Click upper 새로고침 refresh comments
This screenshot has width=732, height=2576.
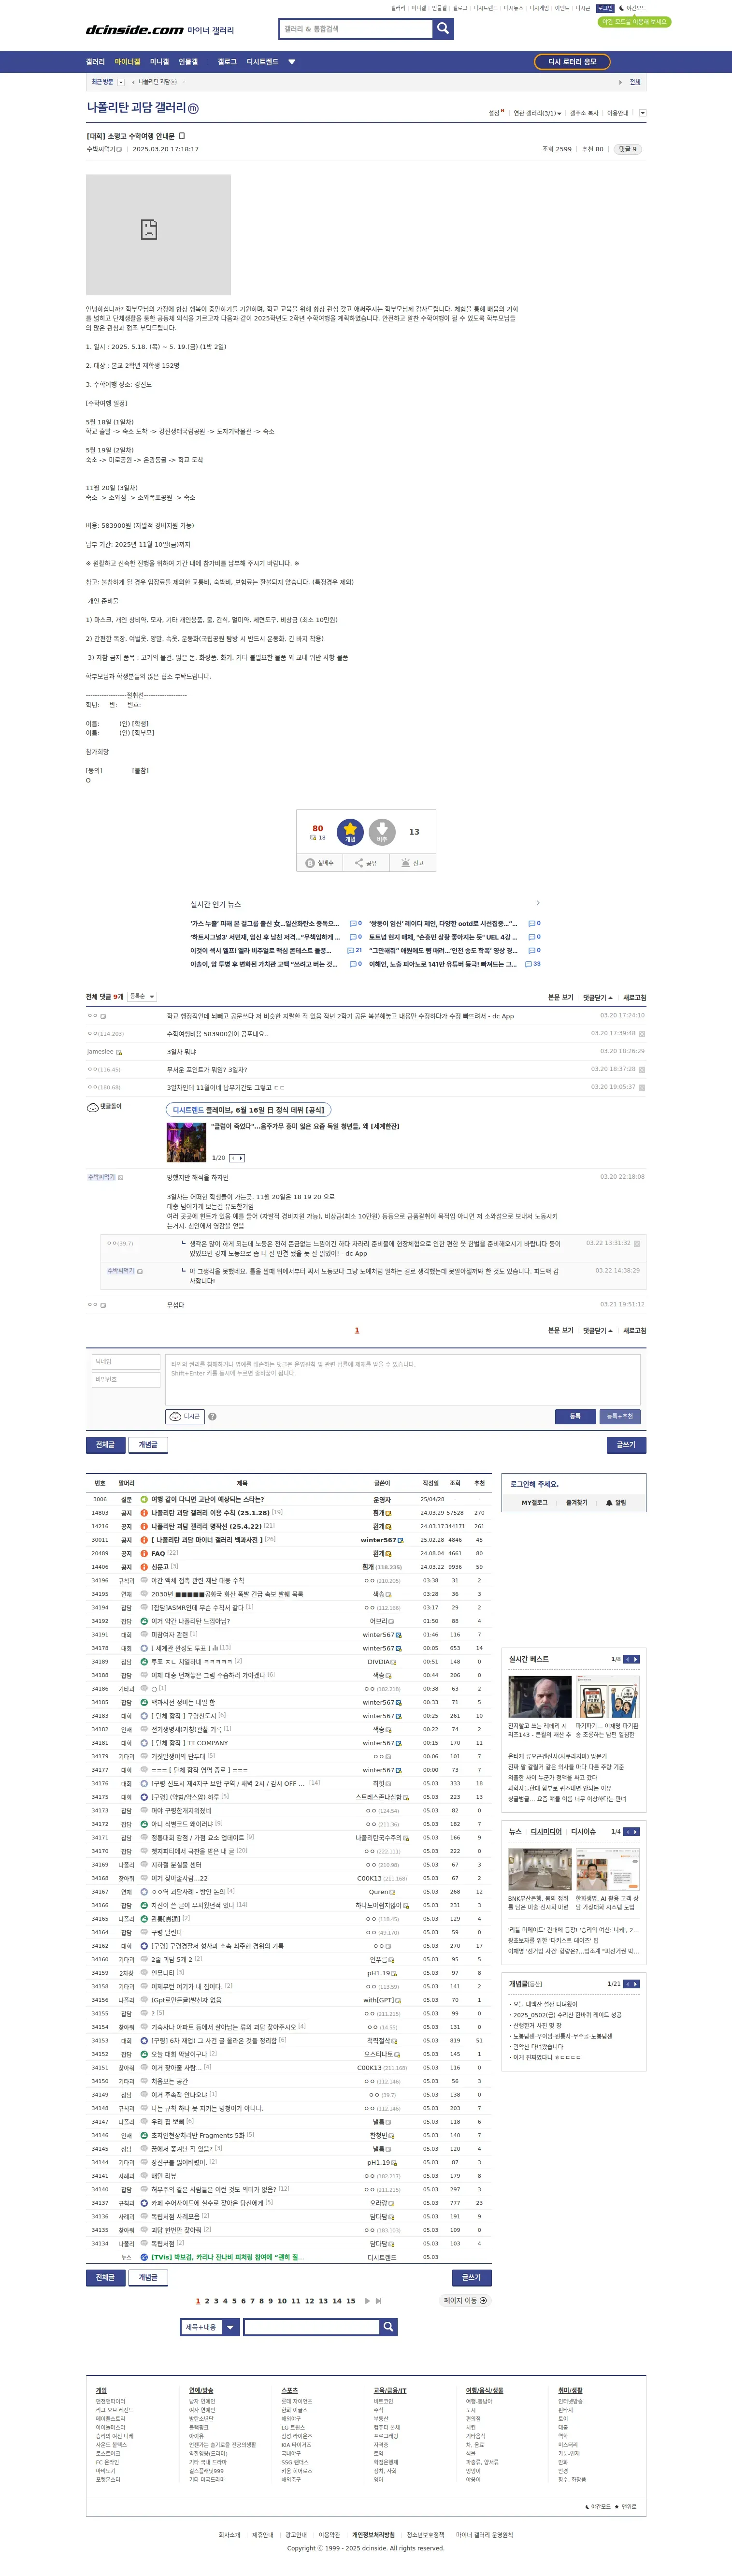pos(634,997)
